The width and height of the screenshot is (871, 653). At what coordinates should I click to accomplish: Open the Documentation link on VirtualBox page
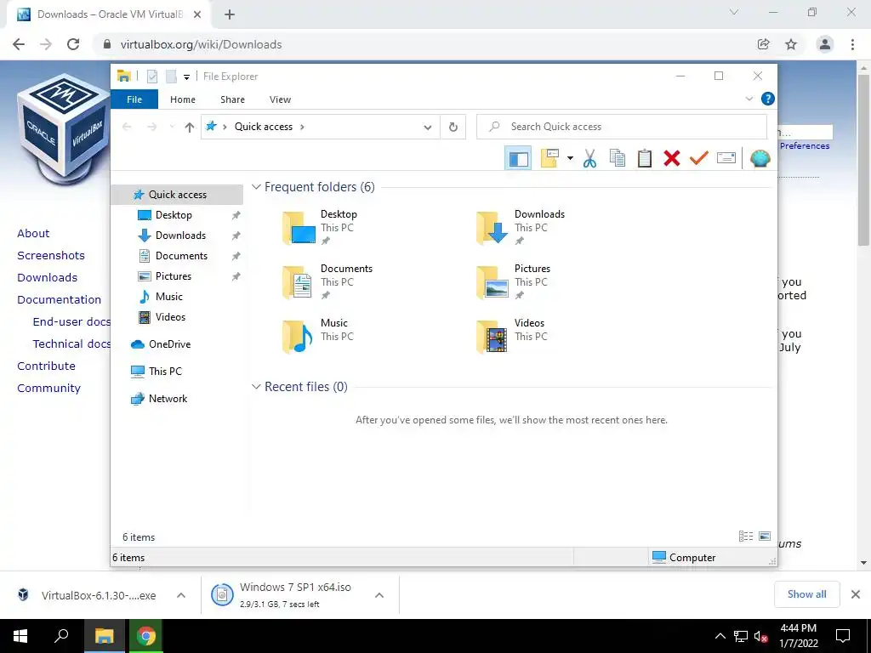[60, 300]
